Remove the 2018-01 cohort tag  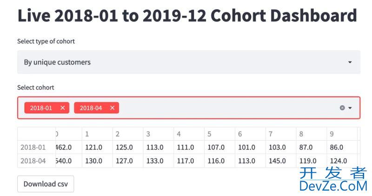click(63, 108)
